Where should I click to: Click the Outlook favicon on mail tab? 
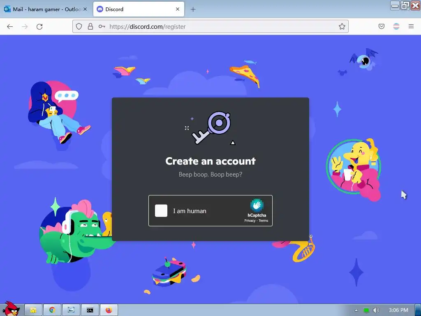(7, 9)
